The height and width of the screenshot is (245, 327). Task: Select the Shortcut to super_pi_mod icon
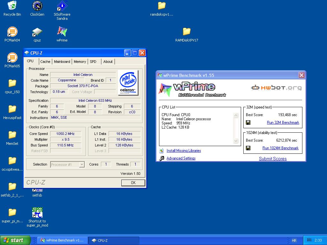[x=37, y=217]
